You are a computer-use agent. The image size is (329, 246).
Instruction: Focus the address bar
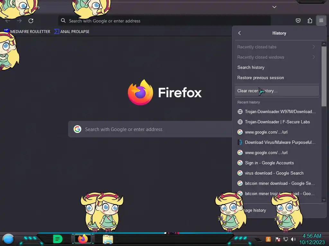(164, 21)
